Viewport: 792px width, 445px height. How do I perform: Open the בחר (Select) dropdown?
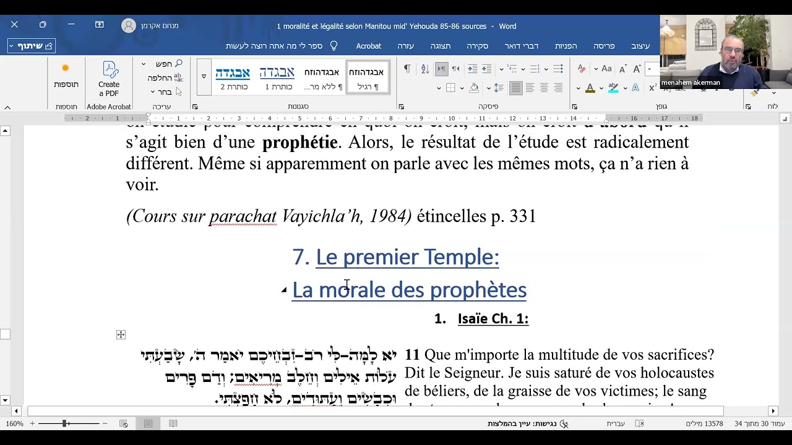pos(167,92)
